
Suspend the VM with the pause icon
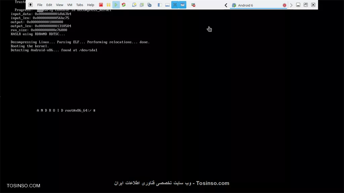[109, 5]
